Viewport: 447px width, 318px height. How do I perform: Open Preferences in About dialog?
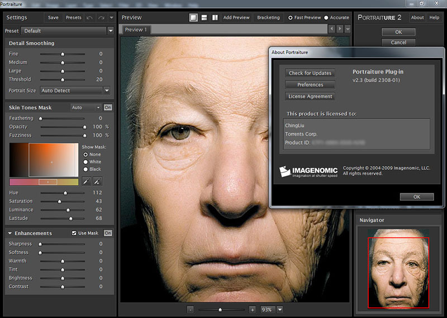click(x=310, y=85)
